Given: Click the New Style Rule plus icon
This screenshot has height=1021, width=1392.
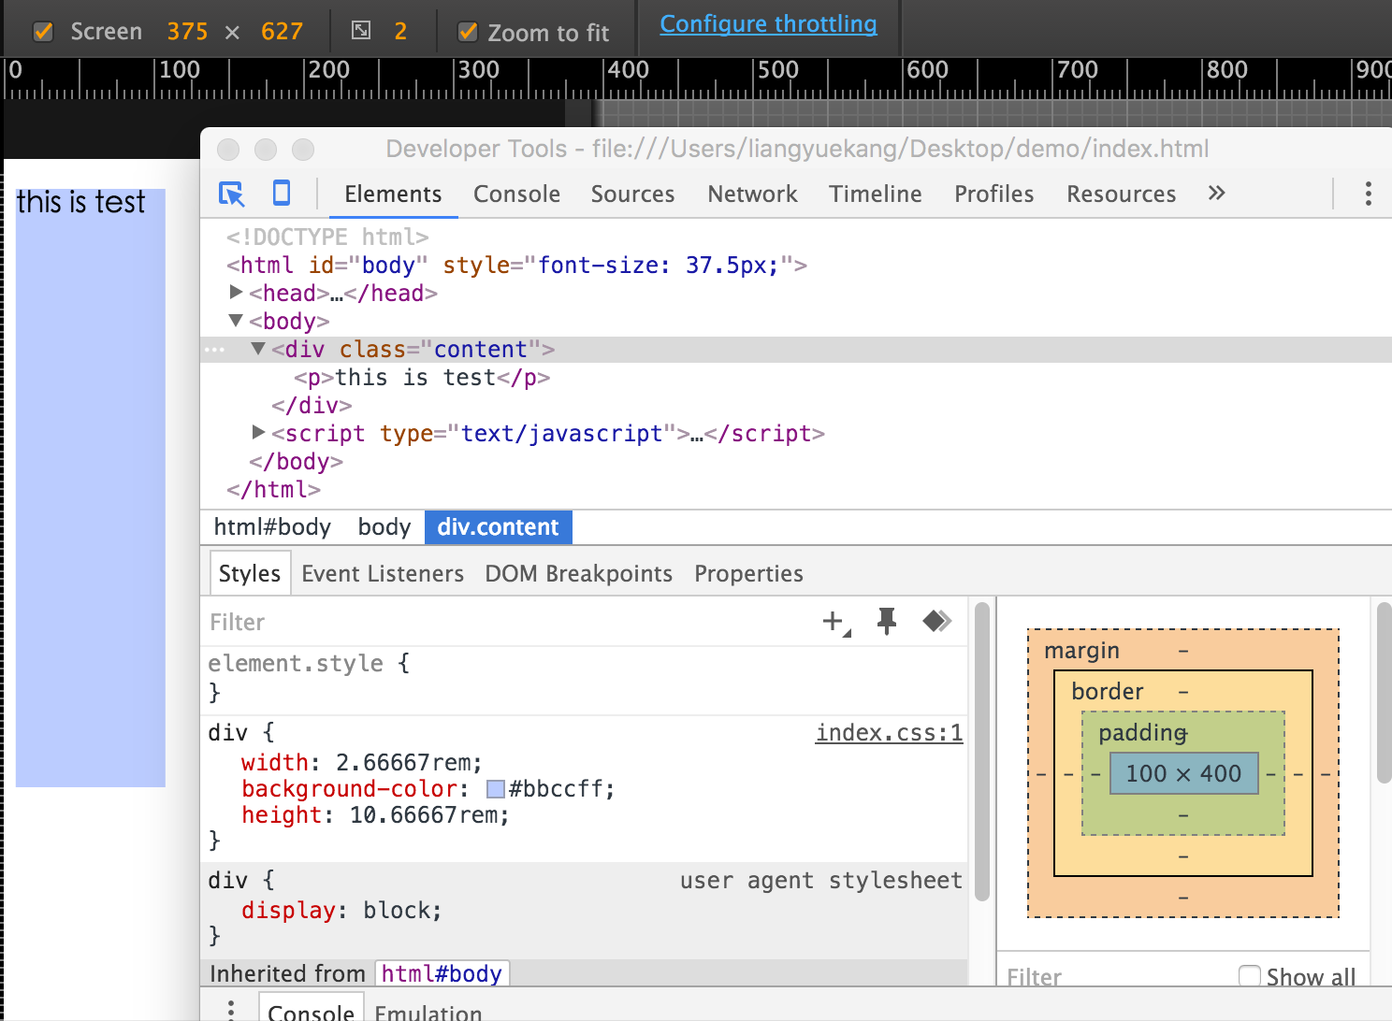Looking at the screenshot, I should (x=835, y=622).
